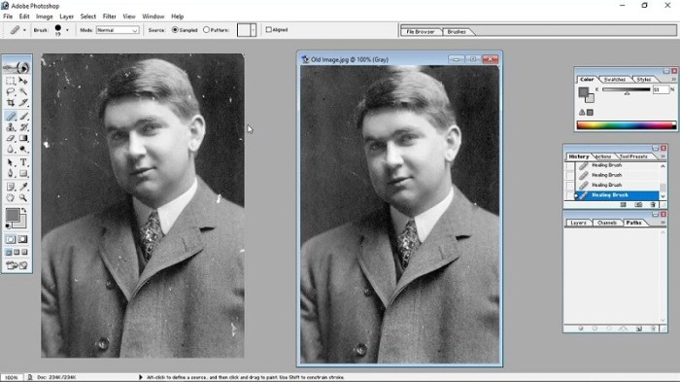Select the Lasso tool
This screenshot has width=680, height=382.
coord(11,91)
